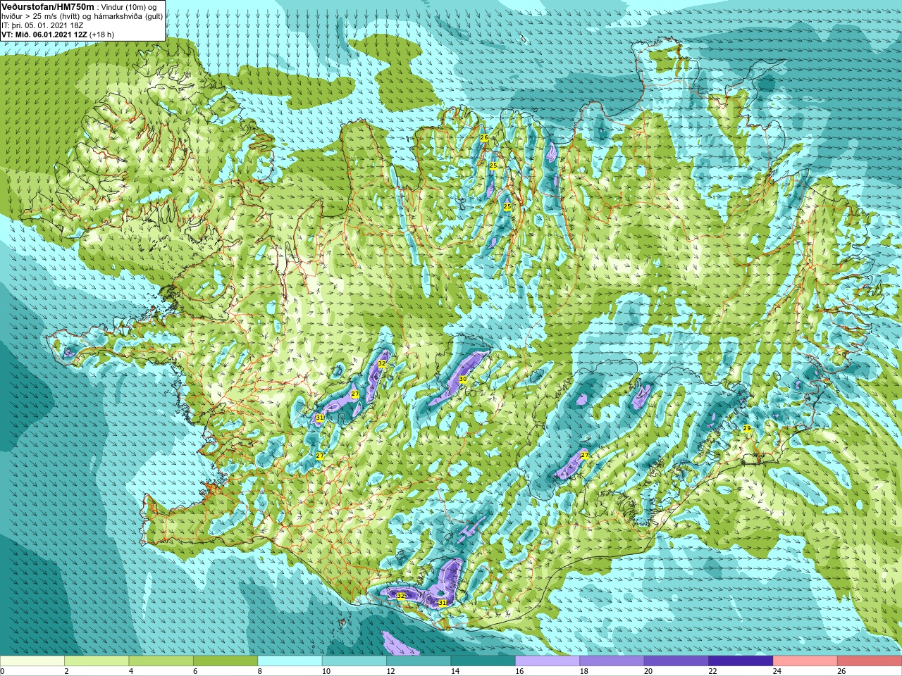The width and height of the screenshot is (902, 676).
Task: Select the pale lavender 16–18 m/s legend swatch
Action: [x=548, y=661]
